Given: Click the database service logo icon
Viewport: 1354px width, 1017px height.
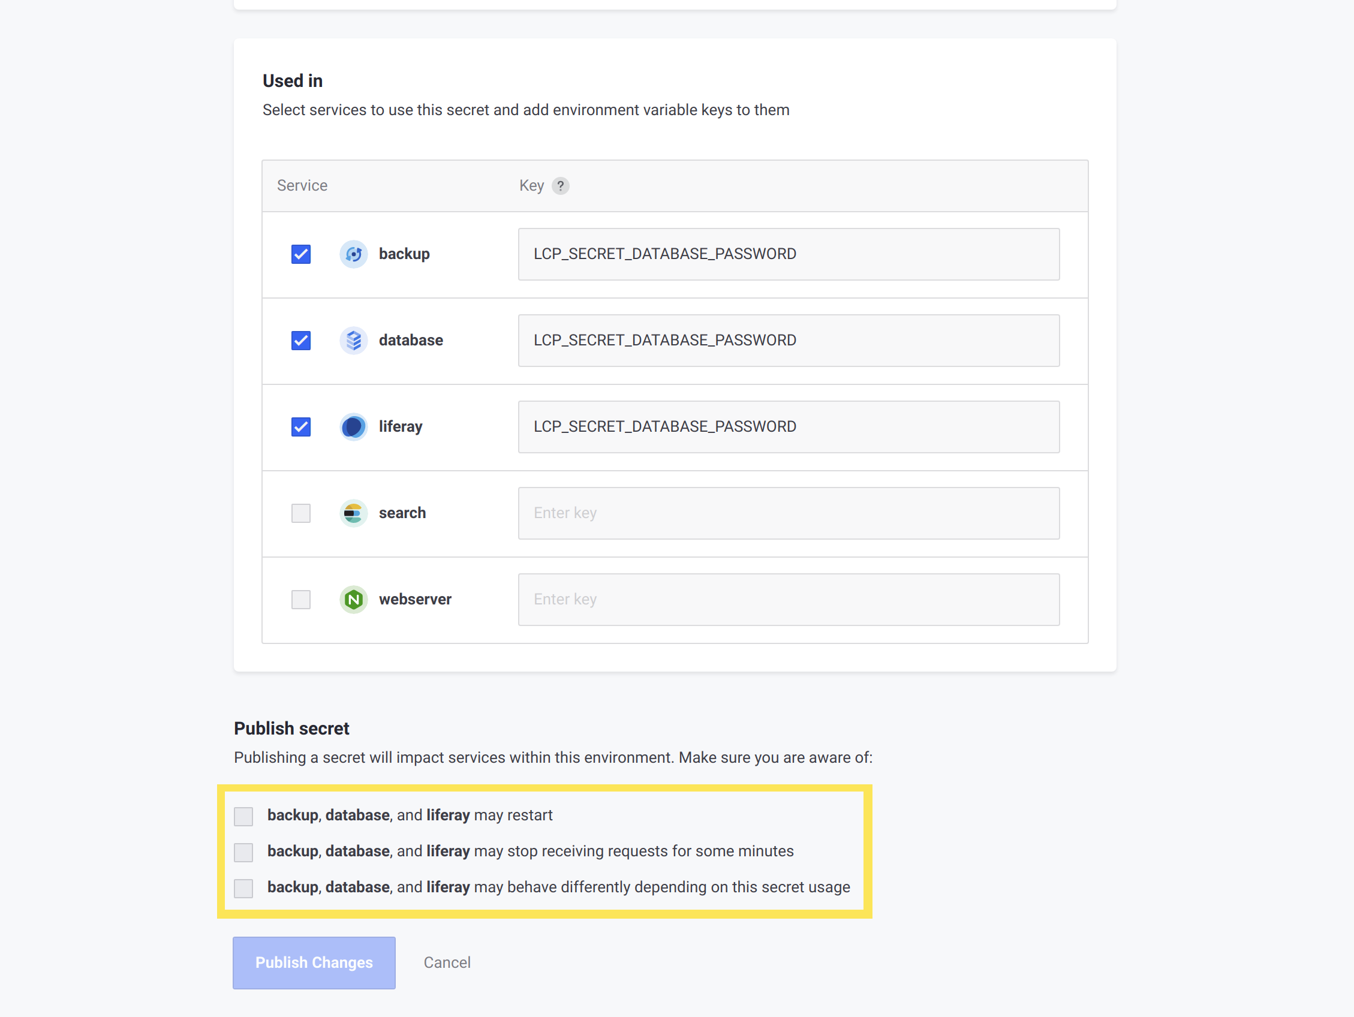Looking at the screenshot, I should point(353,340).
